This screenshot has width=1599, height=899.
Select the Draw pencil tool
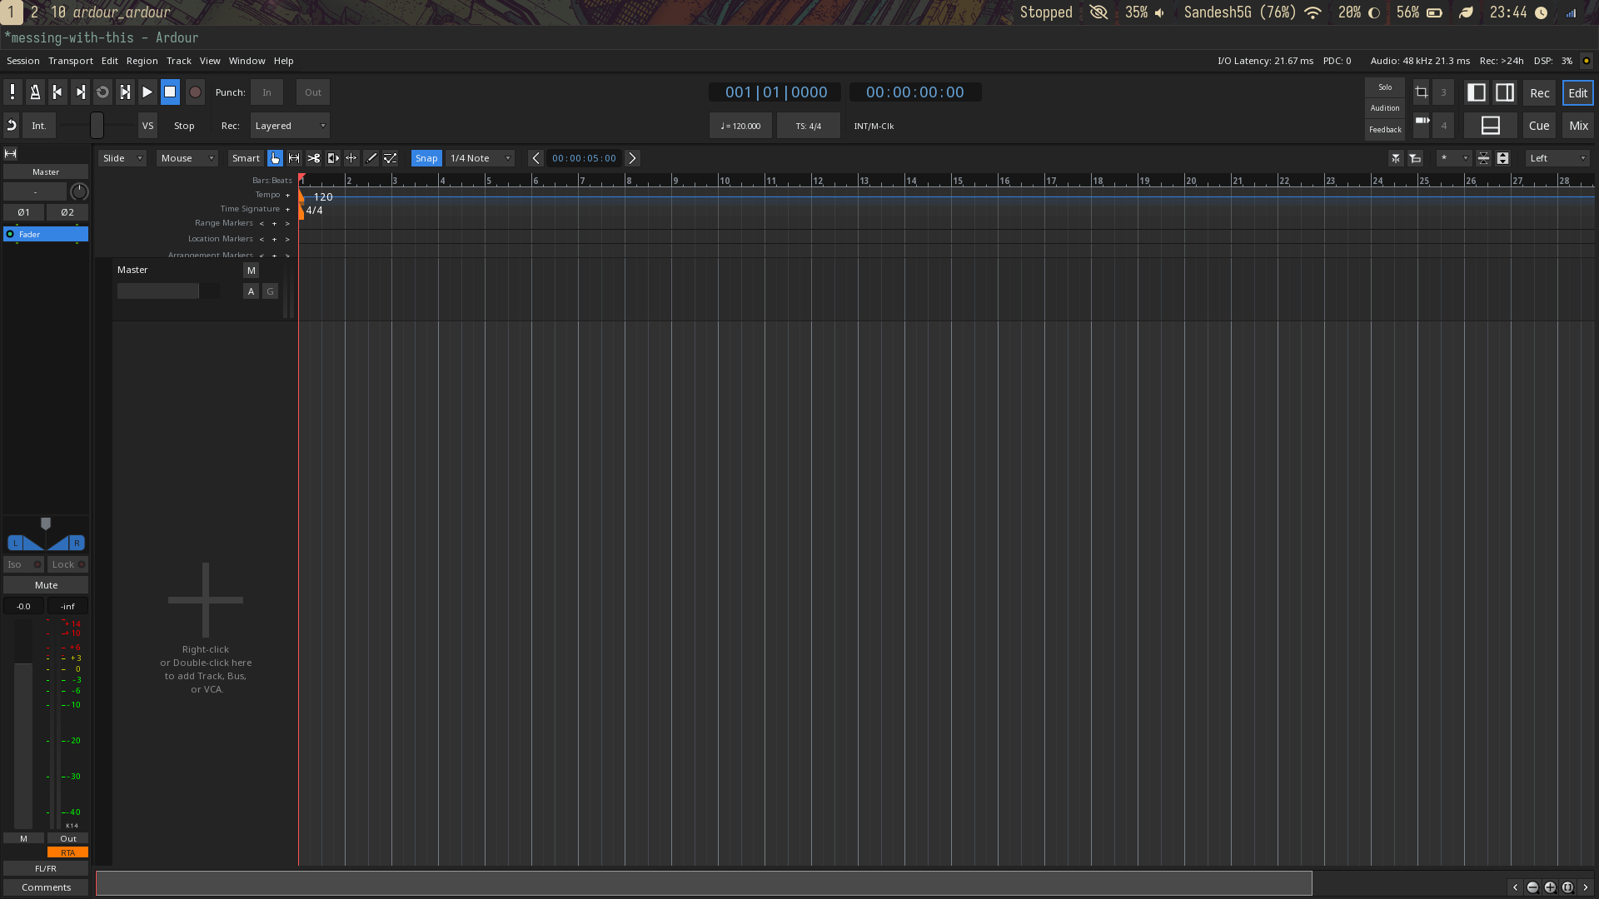371,158
